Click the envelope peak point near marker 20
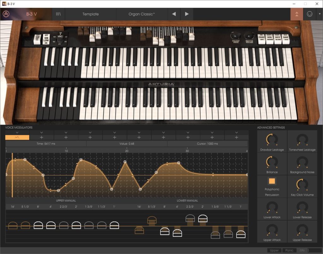323x254 pixels. [x=125, y=162]
